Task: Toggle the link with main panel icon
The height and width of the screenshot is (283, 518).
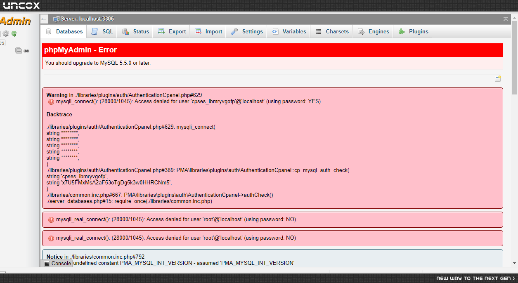Action: [26, 51]
